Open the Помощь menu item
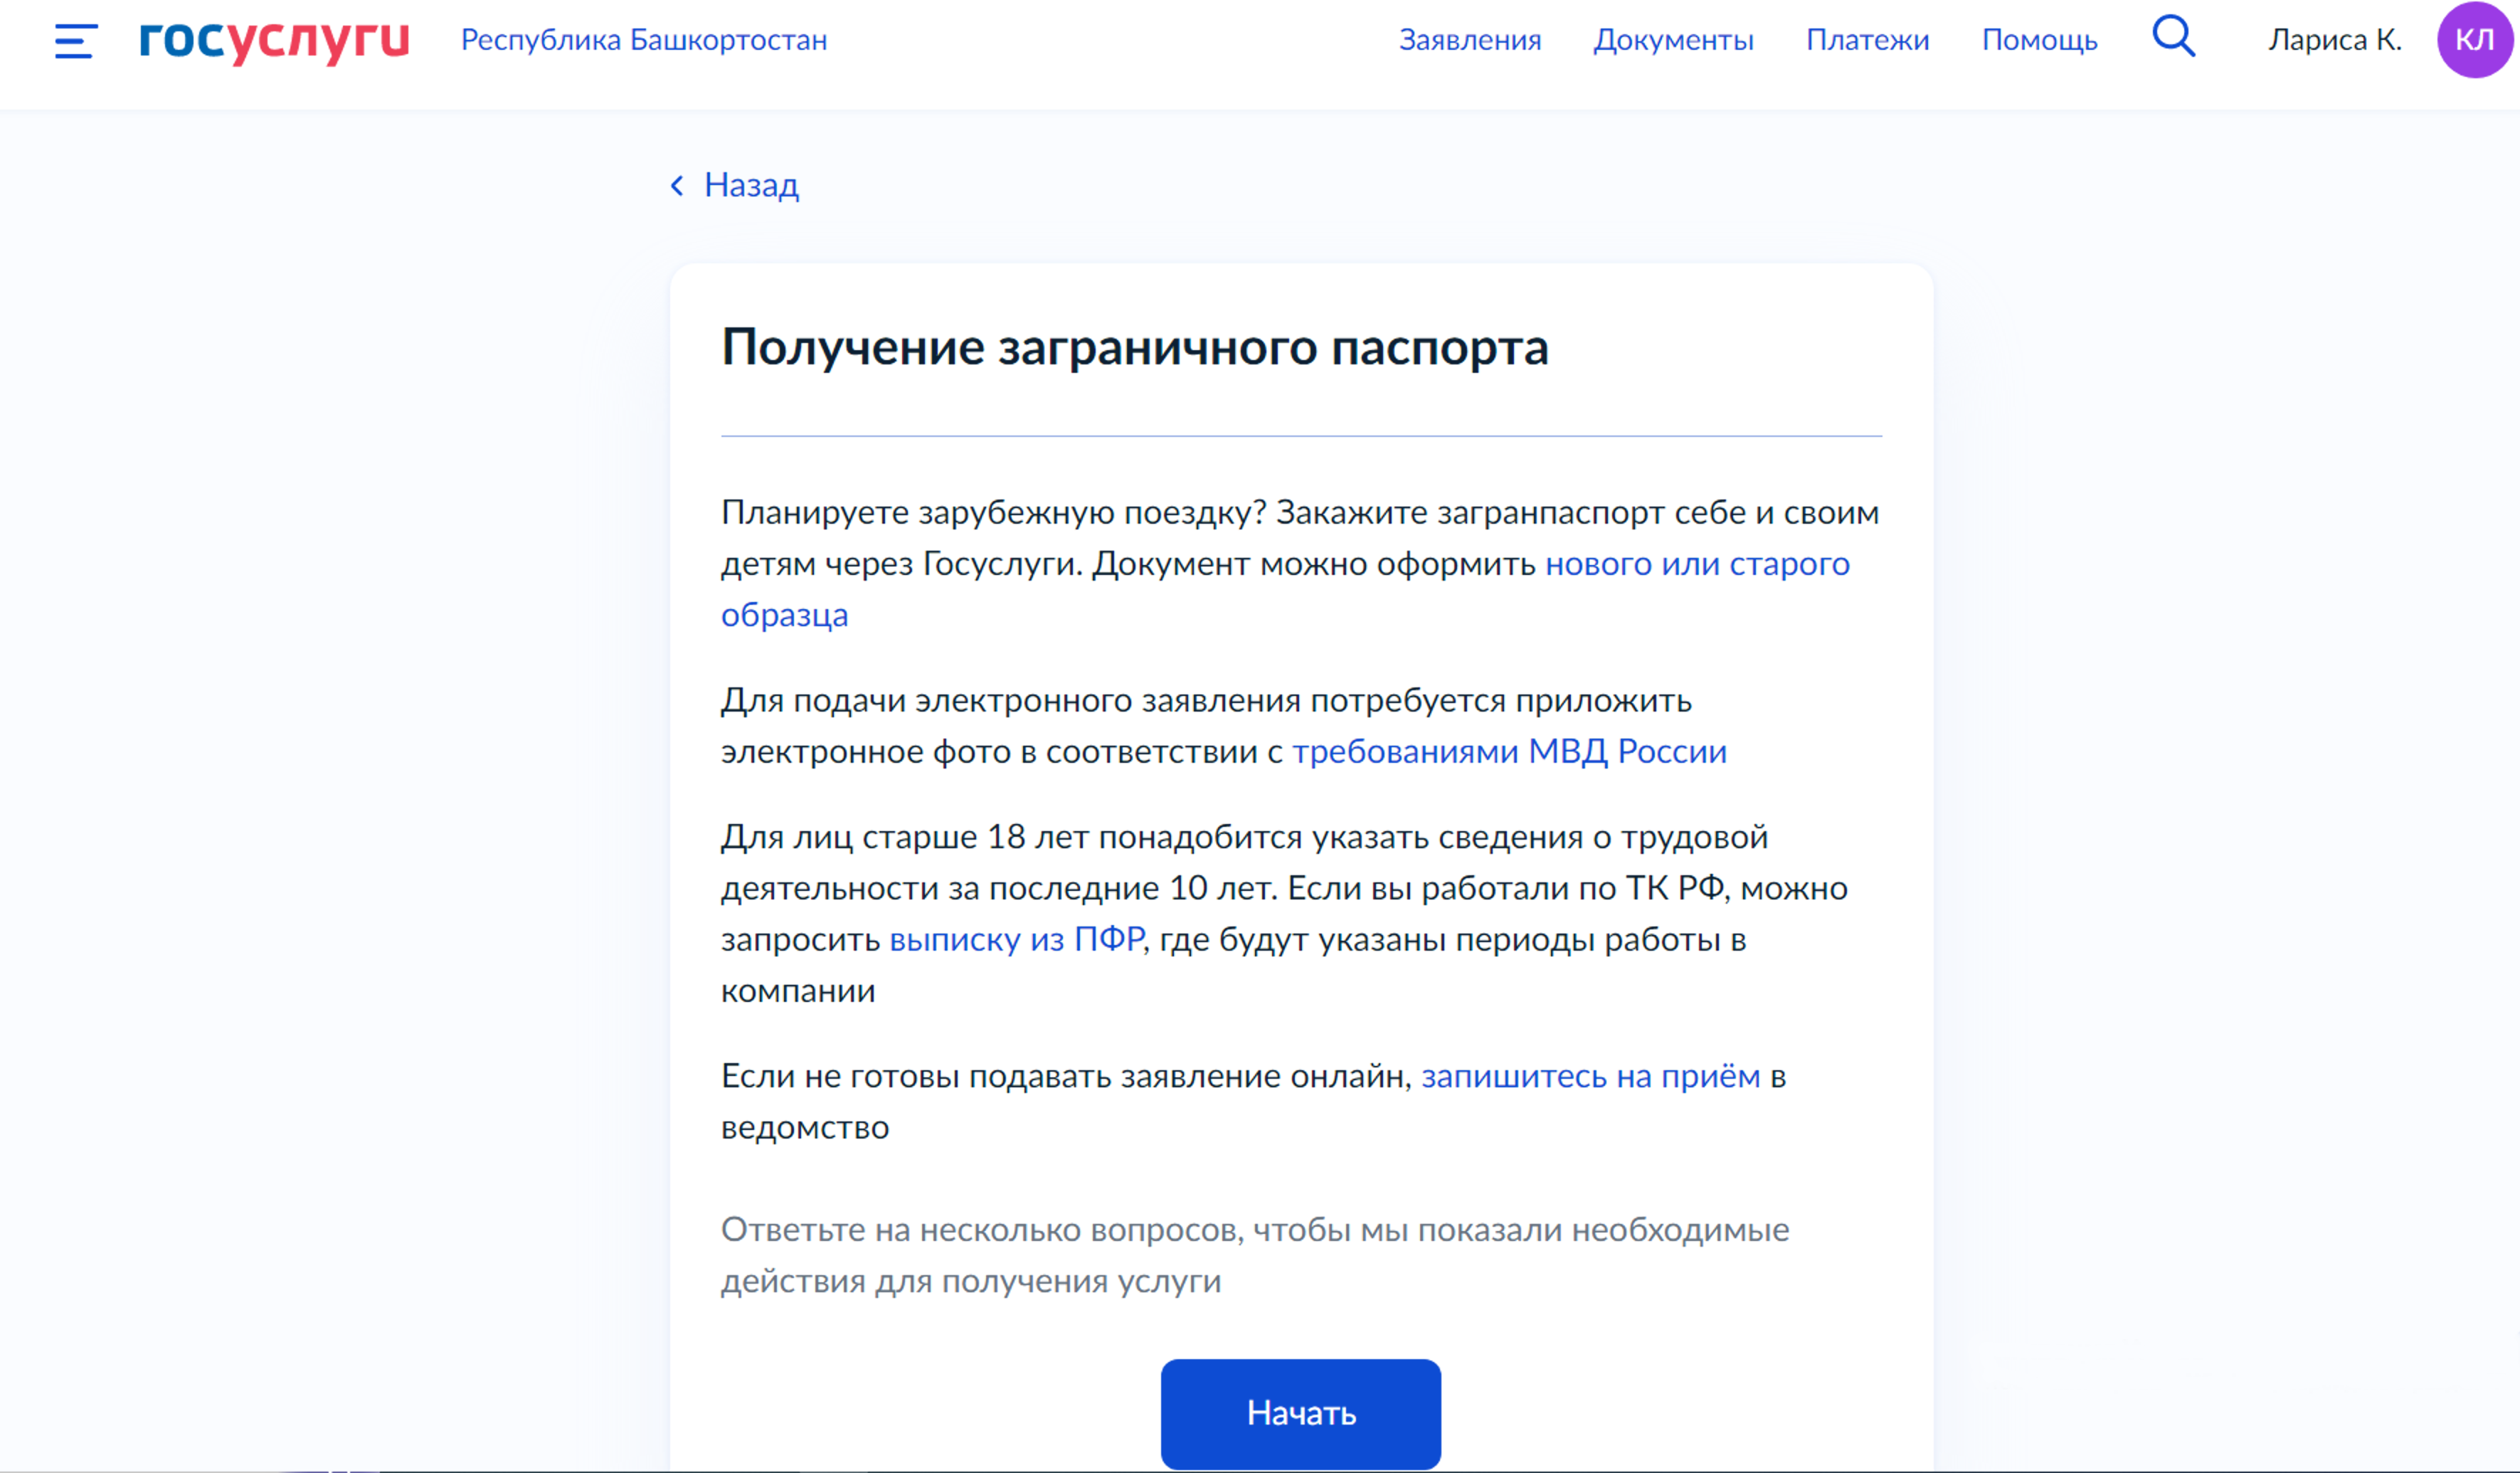 coord(2039,40)
